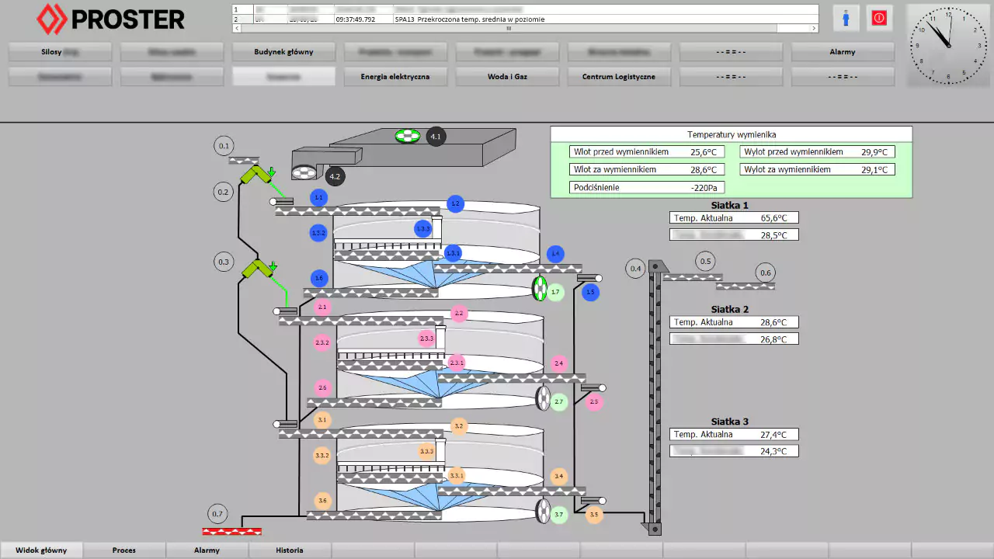Click the green rotary fan next to 1.7
The image size is (994, 559).
click(x=539, y=289)
